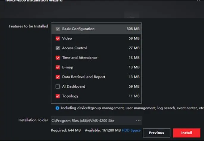This screenshot has width=204, height=142.
Task: Click the E-map feature label
Action: (68, 67)
